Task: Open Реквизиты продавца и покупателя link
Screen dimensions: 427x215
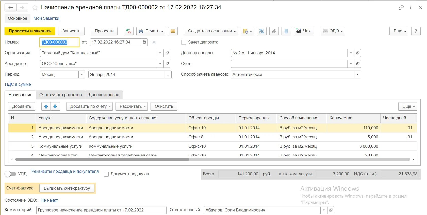Action: (x=65, y=171)
